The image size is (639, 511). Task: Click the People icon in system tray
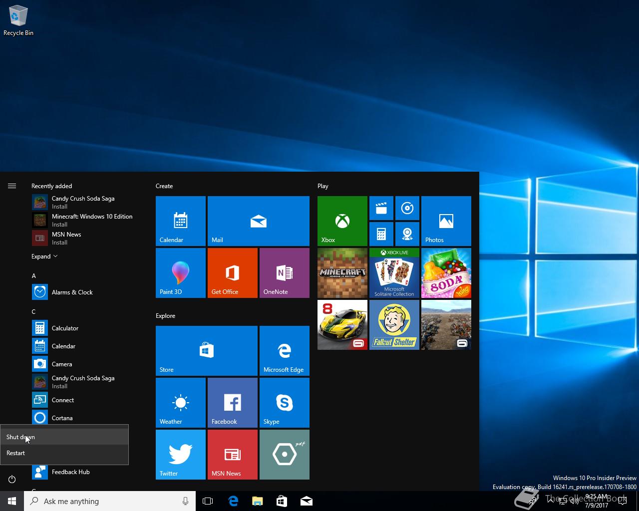click(x=533, y=501)
